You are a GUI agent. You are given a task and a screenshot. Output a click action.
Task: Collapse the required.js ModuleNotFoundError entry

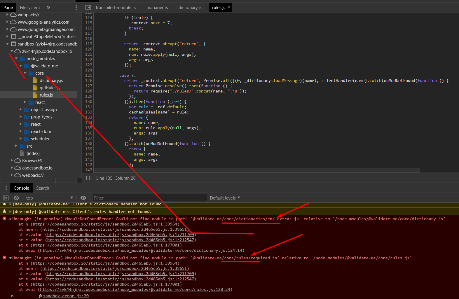click(11, 258)
